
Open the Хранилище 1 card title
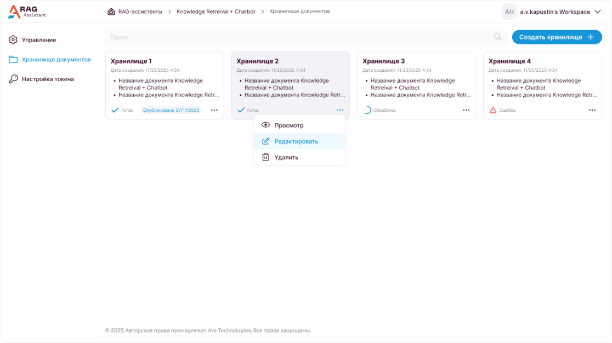(x=131, y=61)
